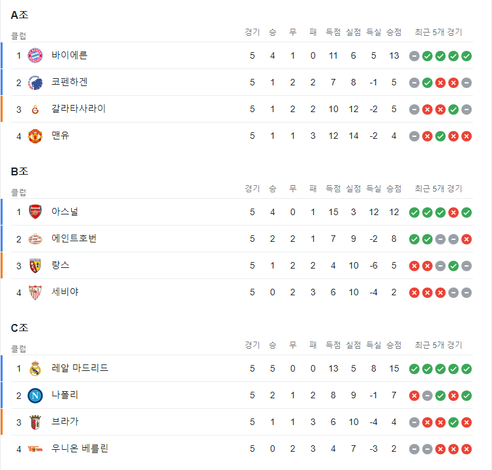The width and height of the screenshot is (492, 470).
Task: Click Arsenal's red loss result indicator
Action: pos(454,213)
